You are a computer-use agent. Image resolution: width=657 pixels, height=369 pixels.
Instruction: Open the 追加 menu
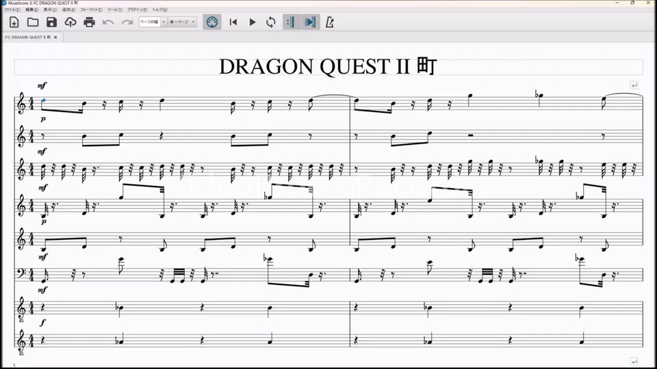[x=68, y=10]
